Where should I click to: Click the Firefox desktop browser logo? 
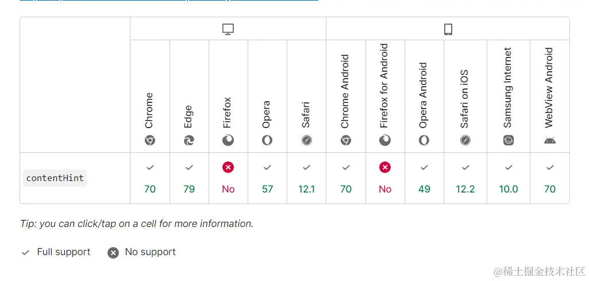tap(228, 140)
